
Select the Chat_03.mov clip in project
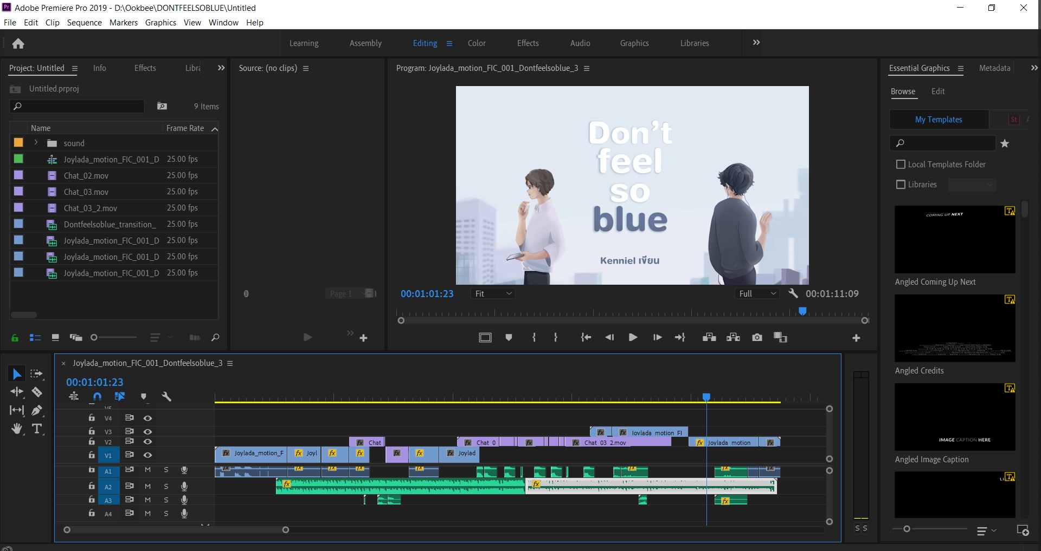coord(86,192)
